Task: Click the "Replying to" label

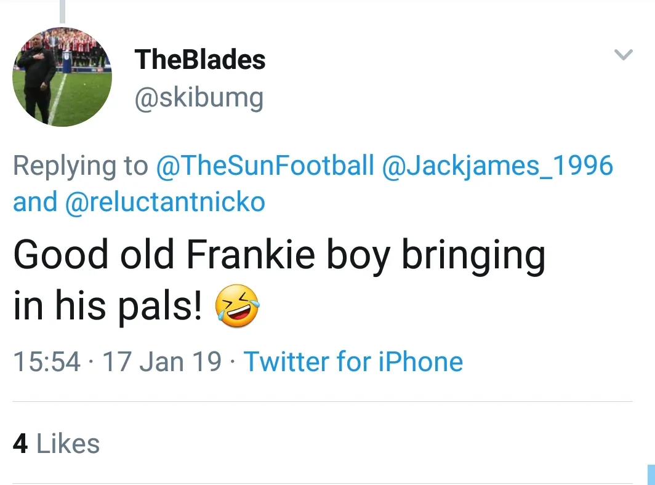Action: [81, 166]
